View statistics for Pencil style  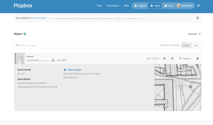(164, 58)
